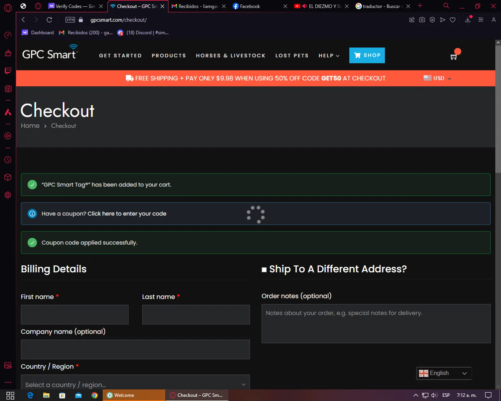Open the downloads icon in the toolbar
The height and width of the screenshot is (401, 501).
coord(468,20)
